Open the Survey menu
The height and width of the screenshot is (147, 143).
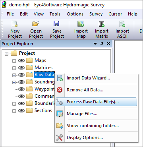[x=96, y=14]
